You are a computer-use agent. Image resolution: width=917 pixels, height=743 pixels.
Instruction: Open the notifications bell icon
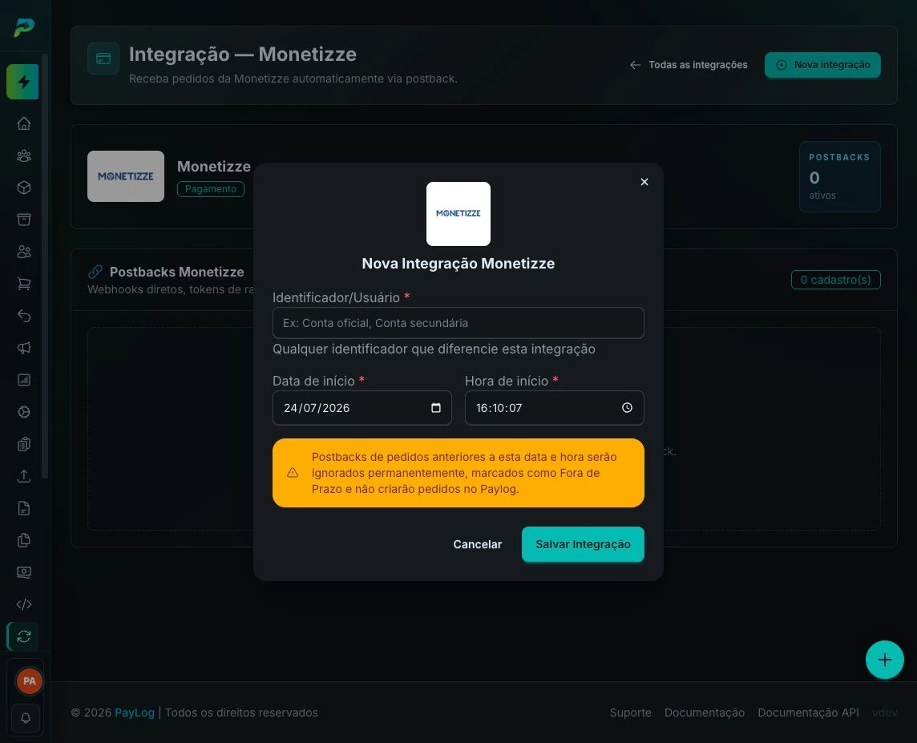pos(25,718)
